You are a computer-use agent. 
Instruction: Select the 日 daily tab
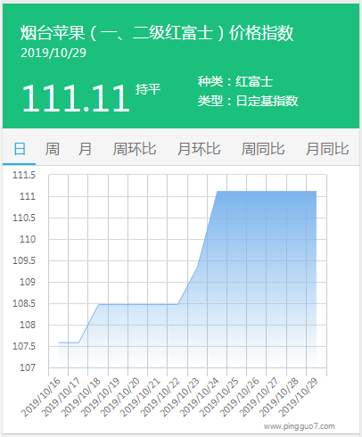(20, 149)
